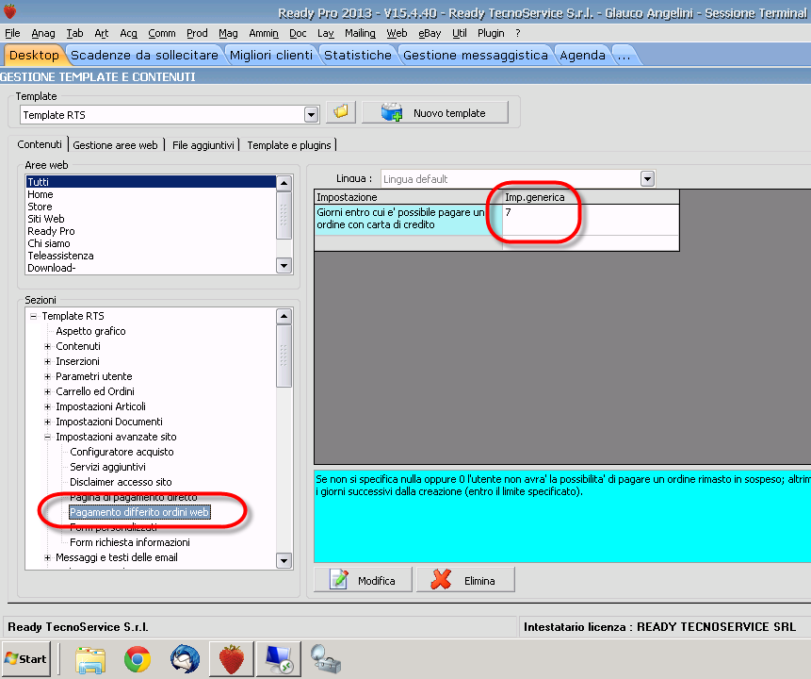
Task: Collapse Impostazioni avanzate sito node
Action: (48, 438)
